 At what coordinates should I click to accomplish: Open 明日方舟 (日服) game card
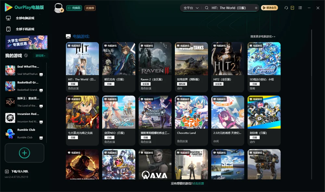pyautogui.click(x=119, y=67)
